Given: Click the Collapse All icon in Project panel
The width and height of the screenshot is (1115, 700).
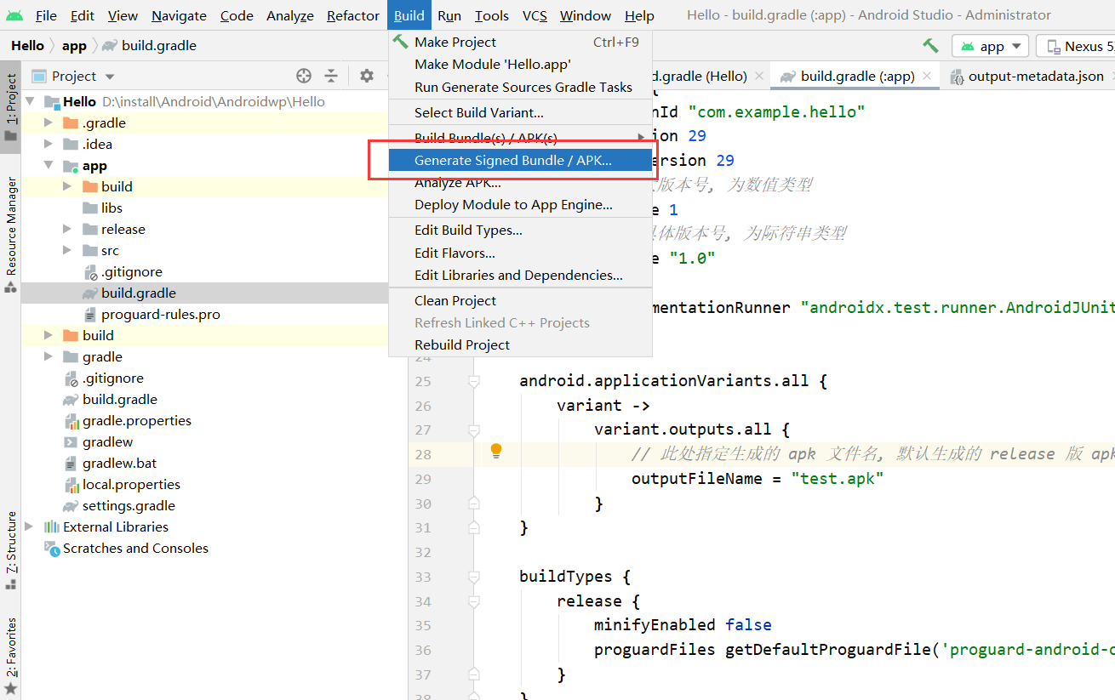Looking at the screenshot, I should click(x=331, y=76).
